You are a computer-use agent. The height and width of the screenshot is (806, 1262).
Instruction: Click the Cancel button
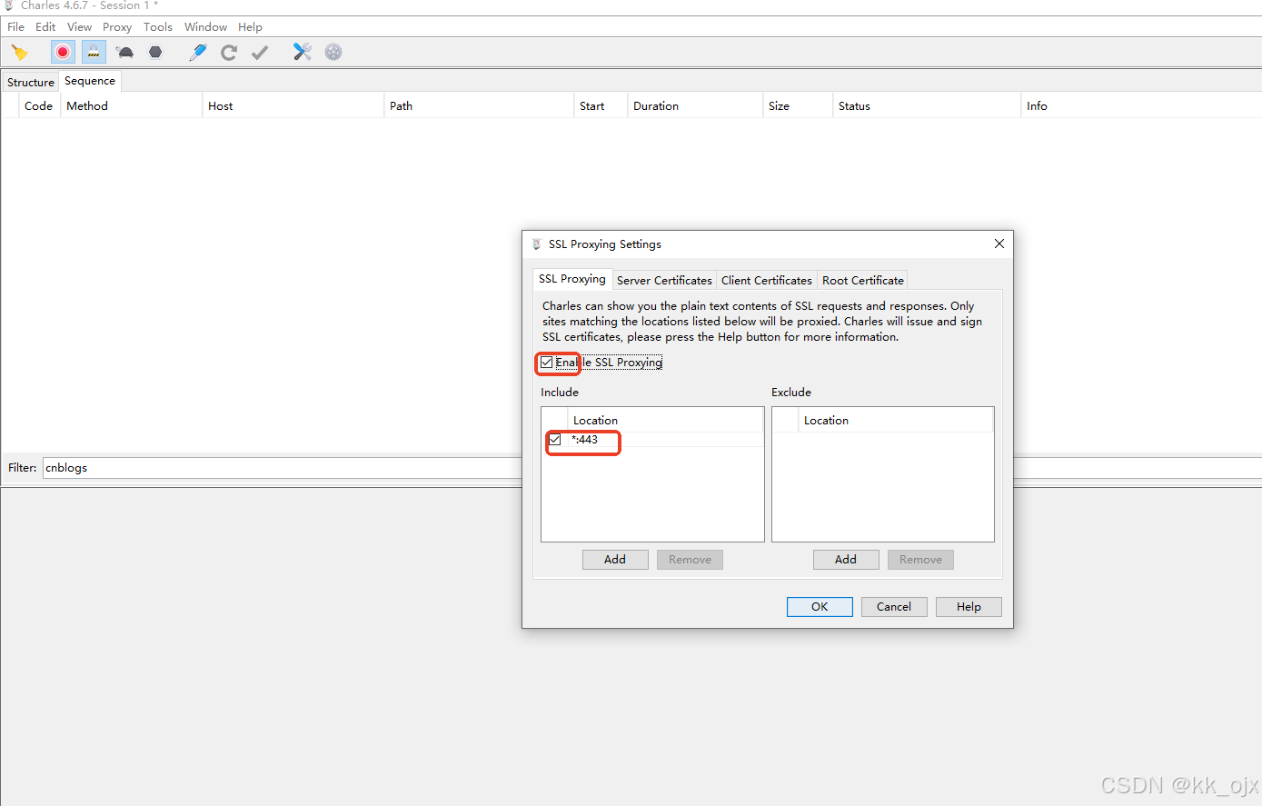click(x=894, y=607)
